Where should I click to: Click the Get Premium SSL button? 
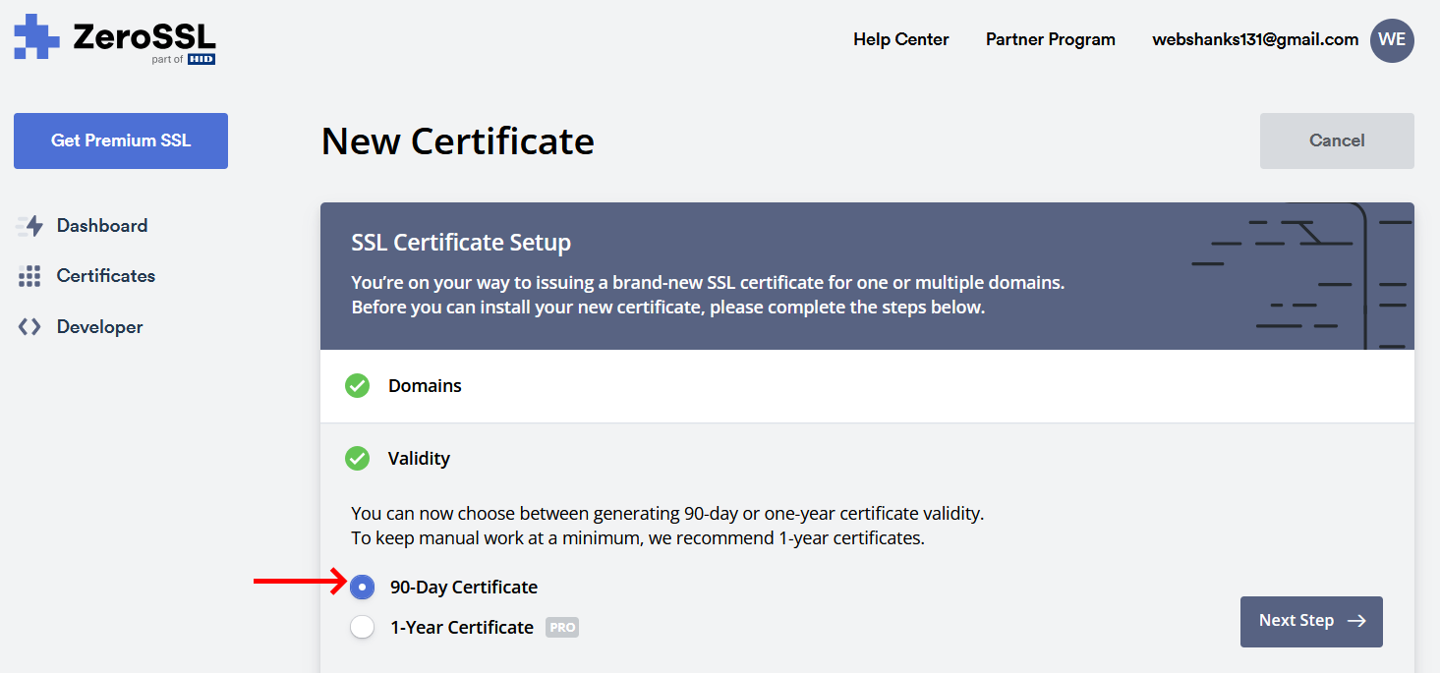121,140
